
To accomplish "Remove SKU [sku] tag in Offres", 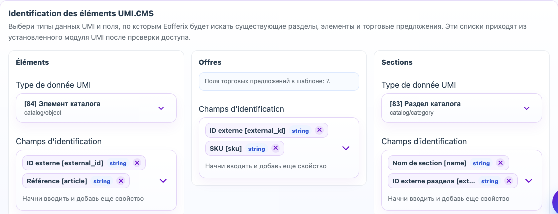I will point(275,148).
